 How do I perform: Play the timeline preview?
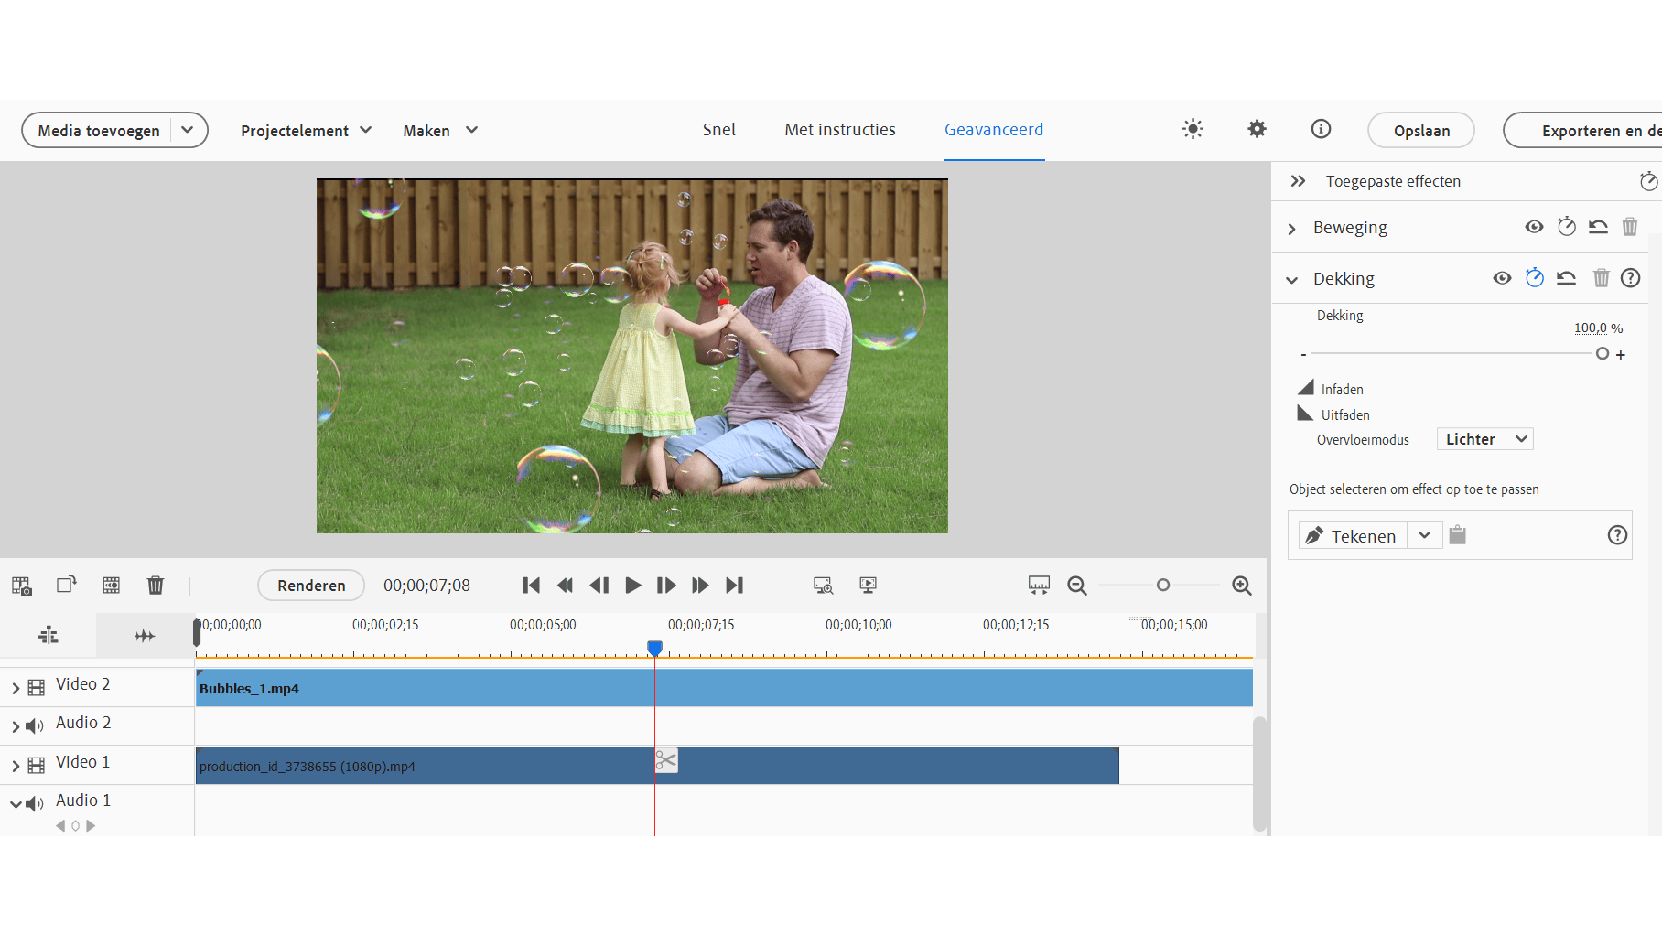pos(632,586)
